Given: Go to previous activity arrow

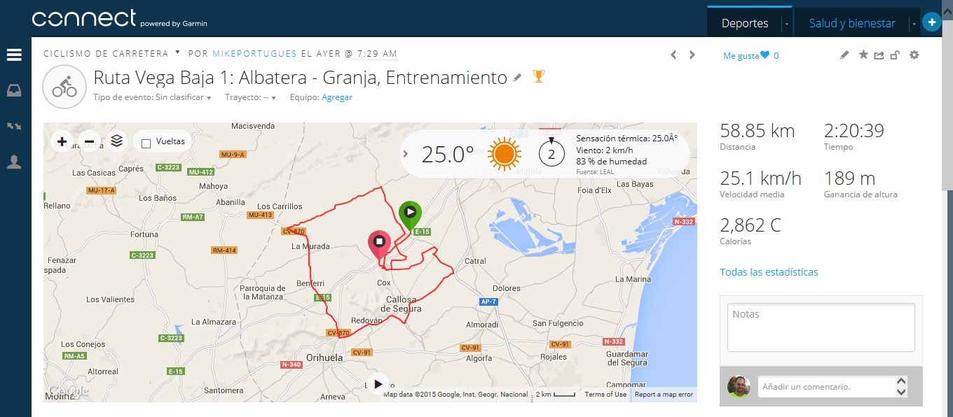Looking at the screenshot, I should (x=673, y=55).
